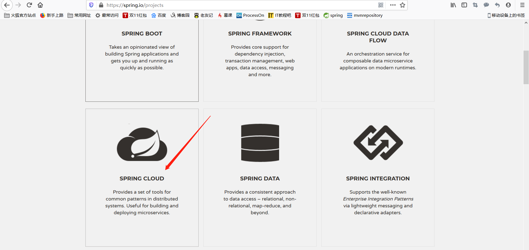The height and width of the screenshot is (250, 529).
Task: Open the 百度 bookmark
Action: click(159, 15)
